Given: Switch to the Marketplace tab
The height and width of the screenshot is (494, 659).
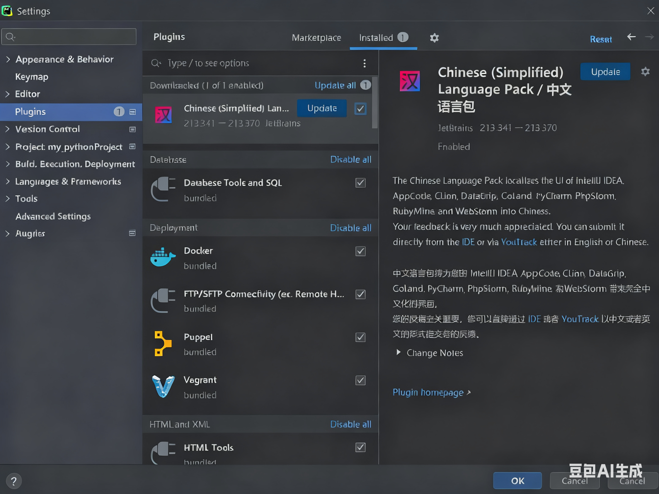Looking at the screenshot, I should coord(316,38).
